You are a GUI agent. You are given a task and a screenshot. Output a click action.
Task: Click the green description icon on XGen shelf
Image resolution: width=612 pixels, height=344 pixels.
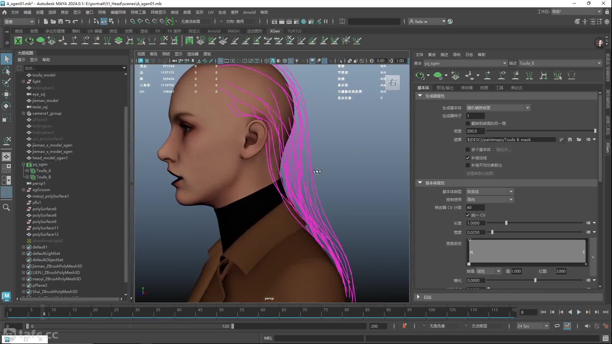pyautogui.click(x=40, y=40)
